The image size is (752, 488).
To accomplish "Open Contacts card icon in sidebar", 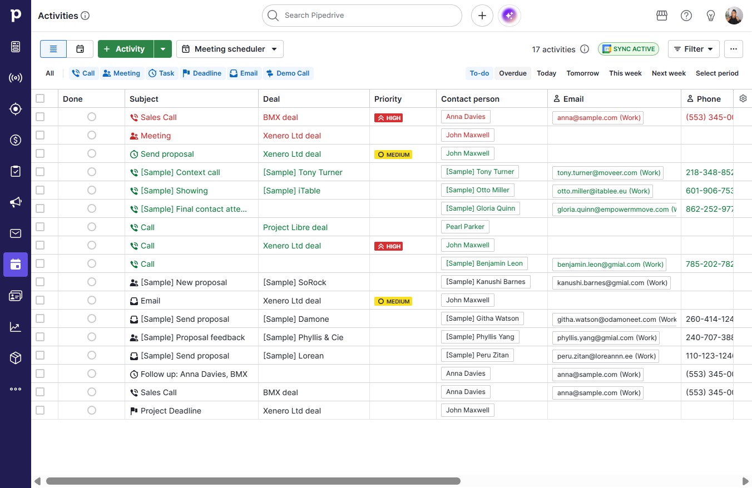I will click(x=16, y=296).
